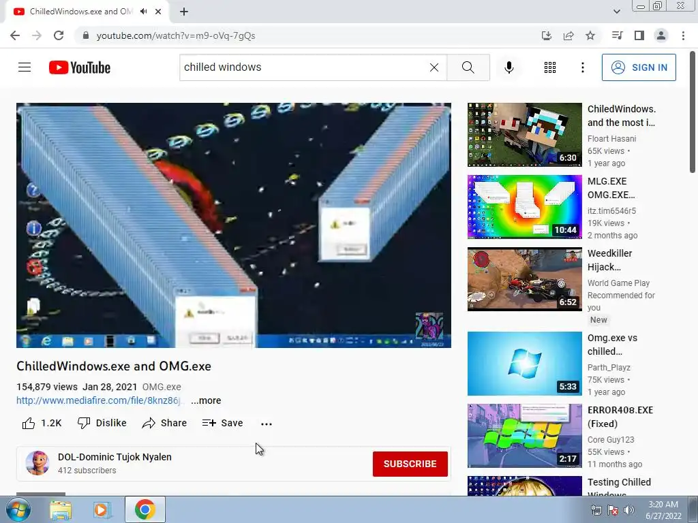This screenshot has width=698, height=523.
Task: Select the ChilledWindows.exe browser tab
Action: (x=87, y=12)
